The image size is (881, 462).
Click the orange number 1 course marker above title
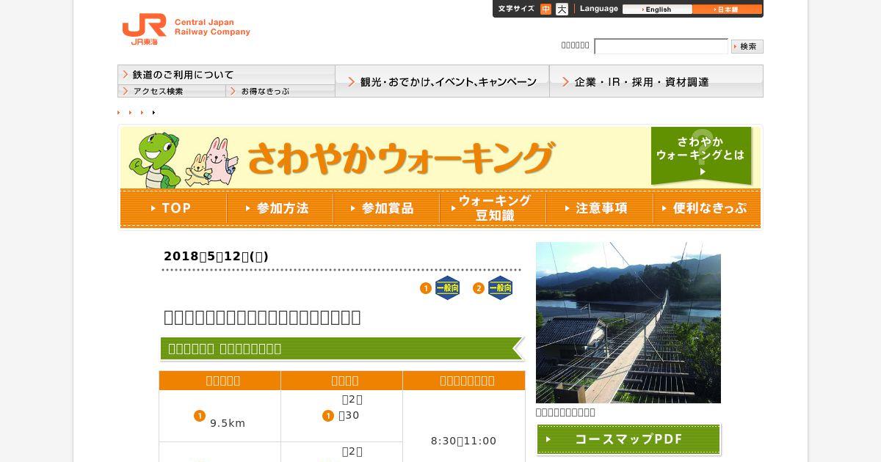pyautogui.click(x=426, y=288)
